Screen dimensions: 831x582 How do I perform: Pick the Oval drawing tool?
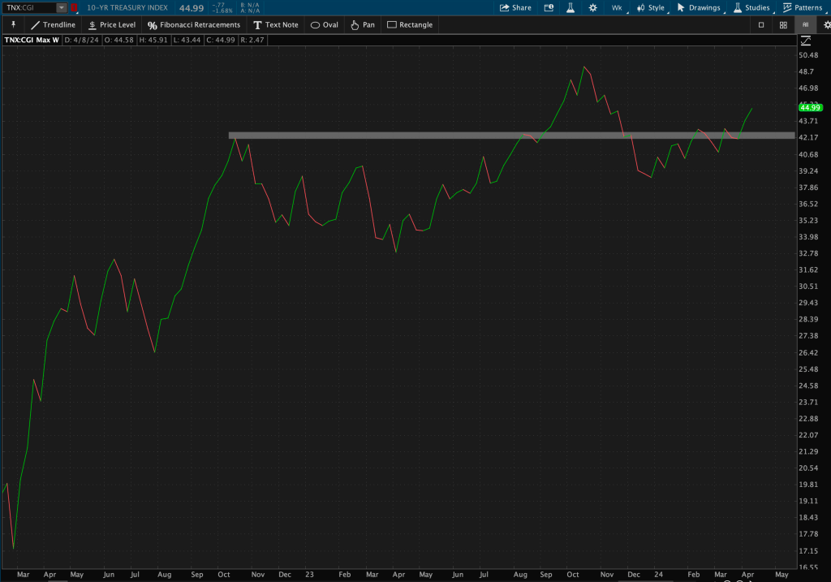pyautogui.click(x=324, y=24)
